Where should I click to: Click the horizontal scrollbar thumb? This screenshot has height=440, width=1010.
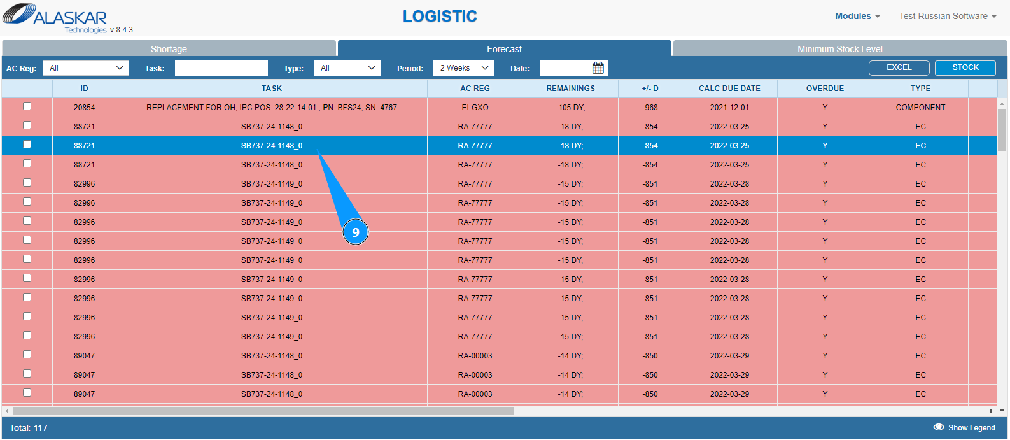coord(263,411)
